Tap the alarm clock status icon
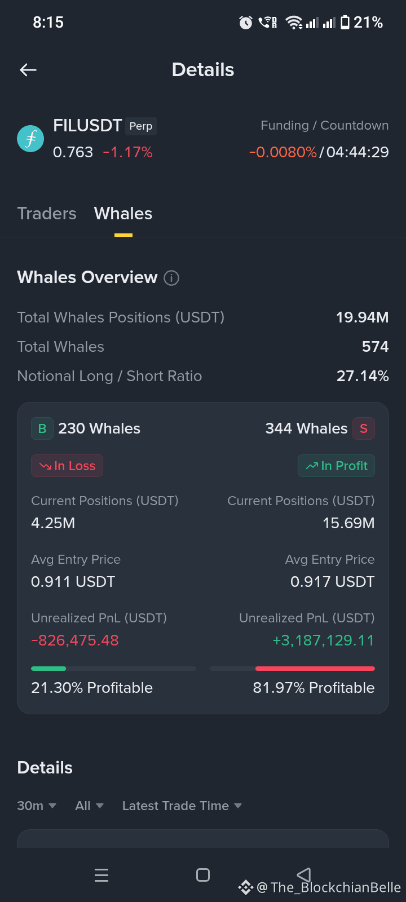The width and height of the screenshot is (406, 902). point(246,23)
